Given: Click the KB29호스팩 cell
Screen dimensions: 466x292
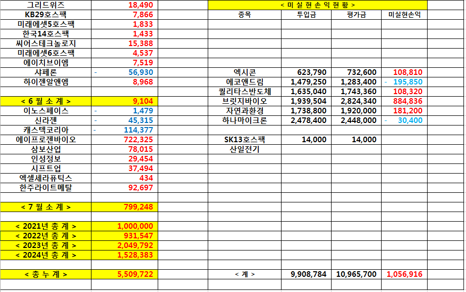Looking at the screenshot, I should (46, 14).
